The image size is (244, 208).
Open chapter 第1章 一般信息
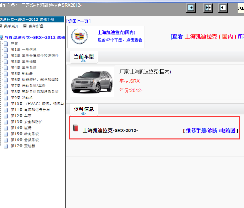pyautogui.click(x=23, y=49)
